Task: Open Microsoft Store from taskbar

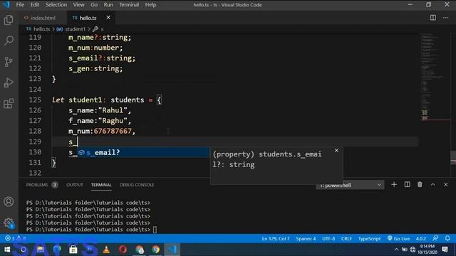Action: point(73,250)
